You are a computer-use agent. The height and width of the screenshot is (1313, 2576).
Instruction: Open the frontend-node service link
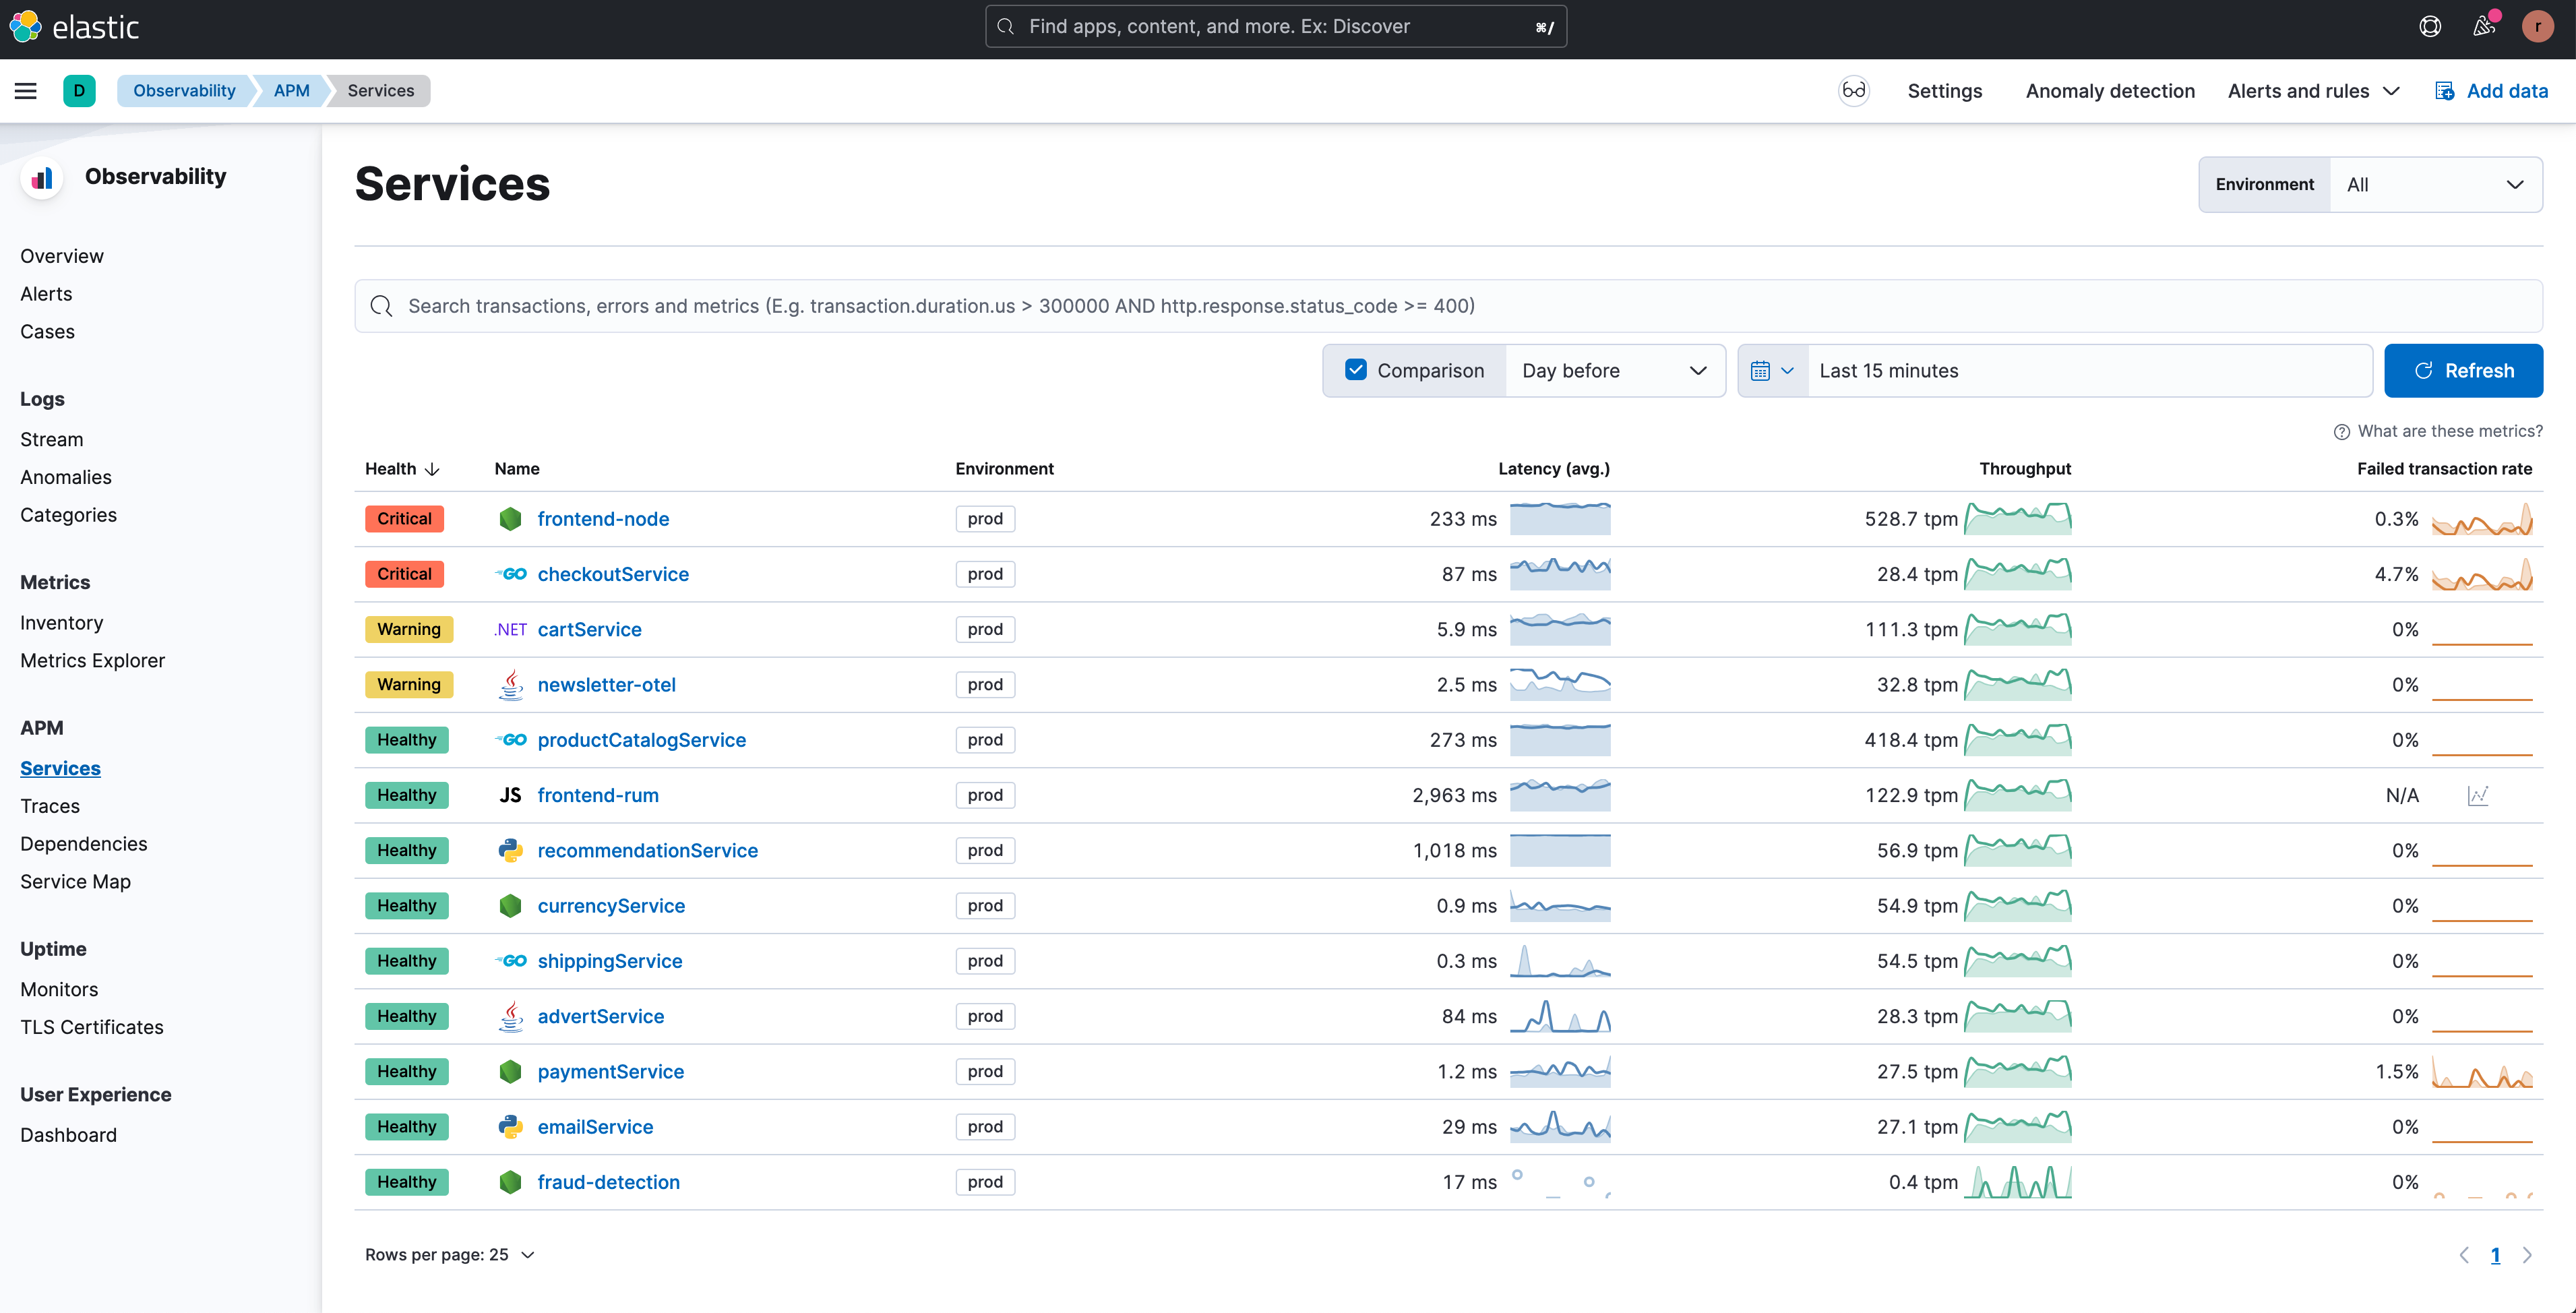603,519
